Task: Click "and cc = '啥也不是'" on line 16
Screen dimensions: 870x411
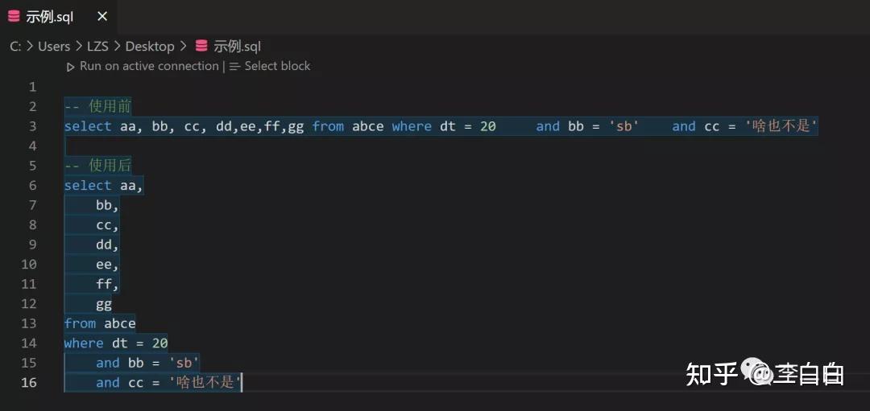Action: (169, 383)
